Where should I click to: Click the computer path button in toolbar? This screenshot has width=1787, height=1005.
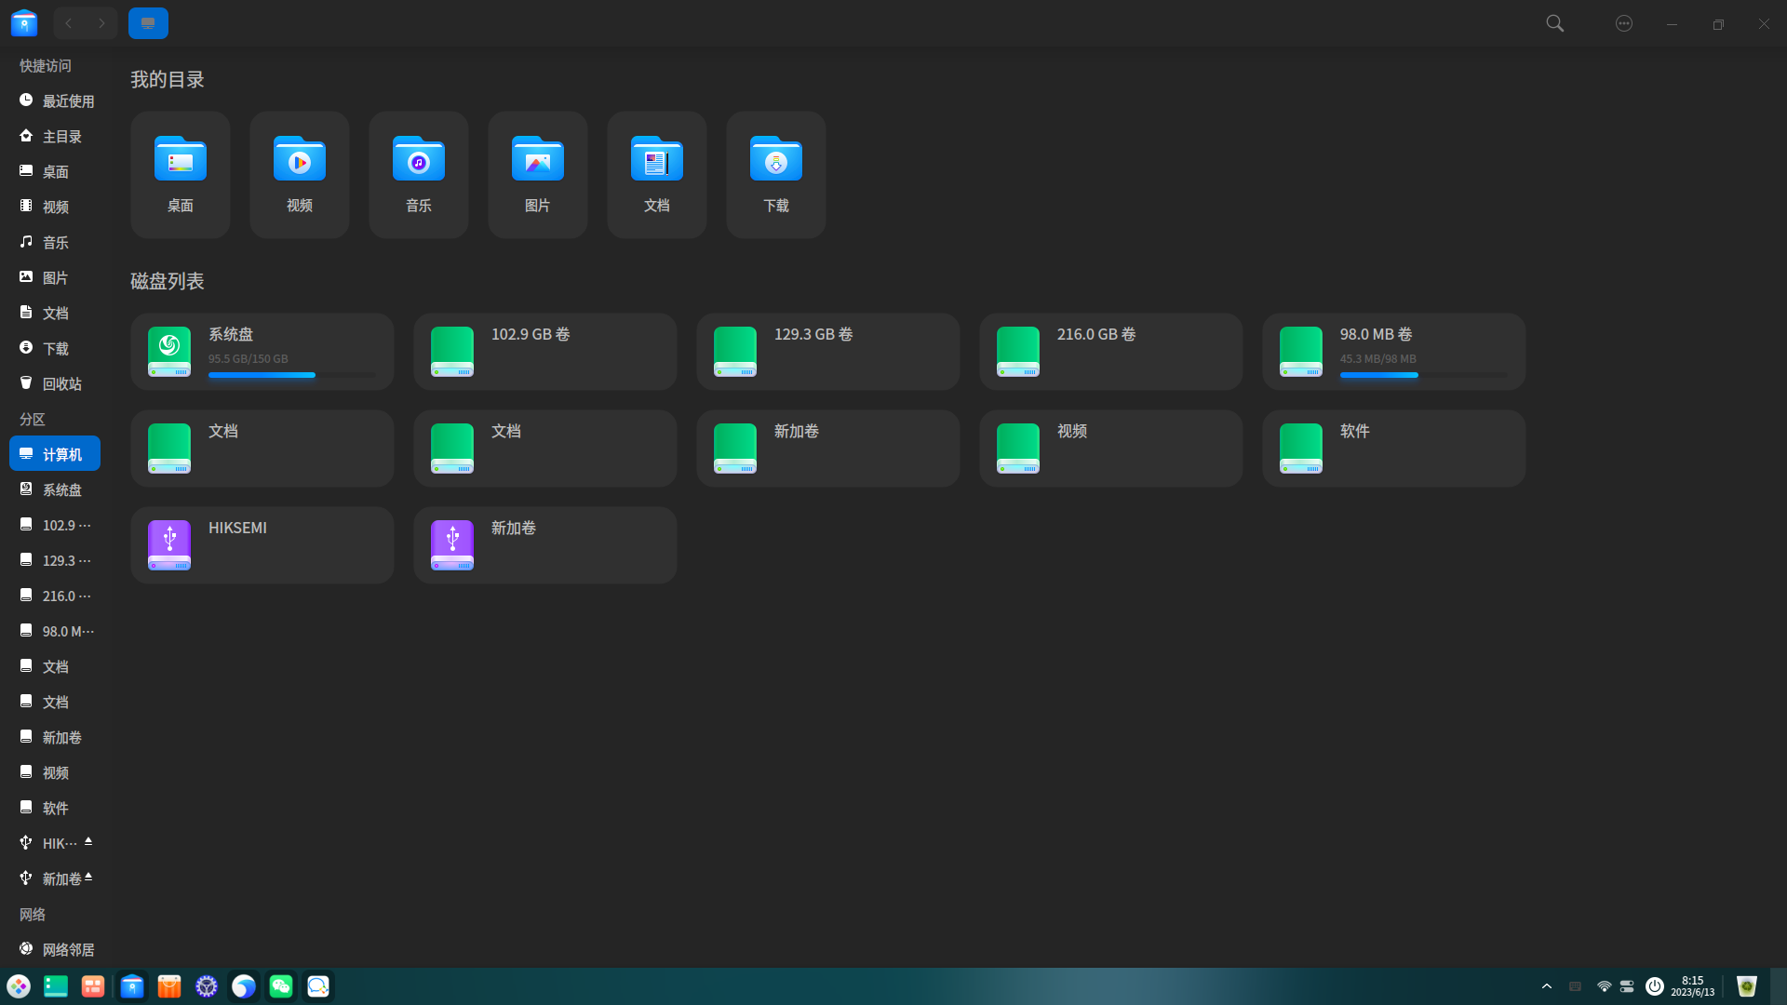148,23
